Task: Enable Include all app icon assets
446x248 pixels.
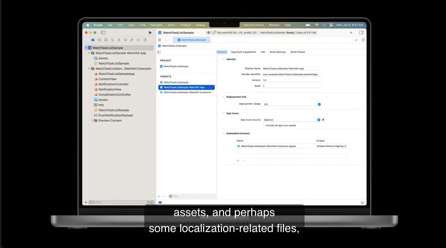Action: click(264, 125)
